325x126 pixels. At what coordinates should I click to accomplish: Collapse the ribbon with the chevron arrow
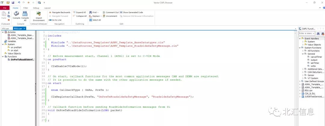320,8
